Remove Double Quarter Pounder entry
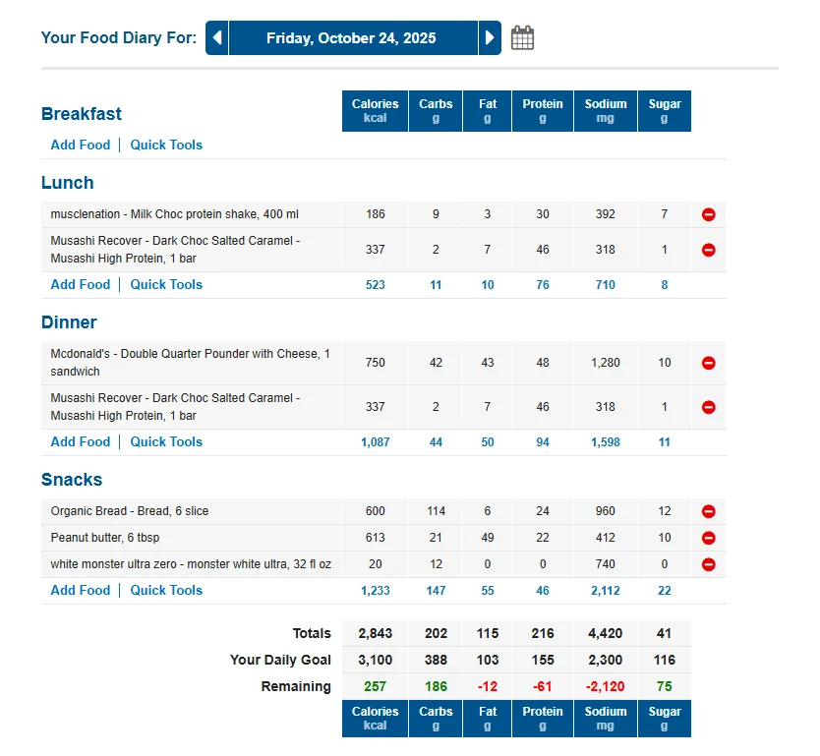Image resolution: width=820 pixels, height=756 pixels. tap(708, 363)
